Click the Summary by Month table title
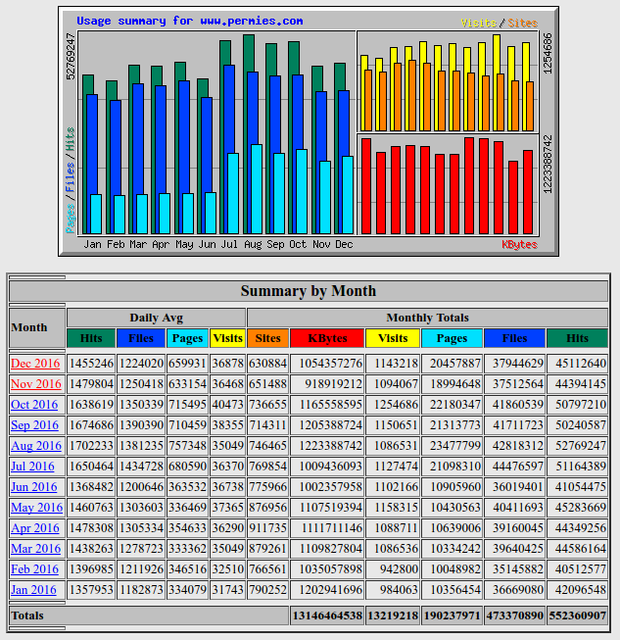Viewport: 620px width, 640px height. [x=309, y=291]
